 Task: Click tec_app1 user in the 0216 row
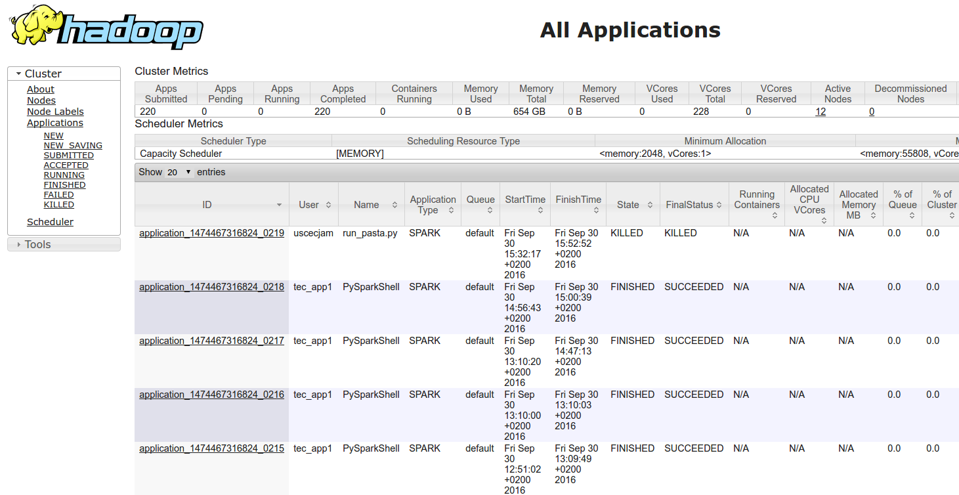(x=312, y=395)
